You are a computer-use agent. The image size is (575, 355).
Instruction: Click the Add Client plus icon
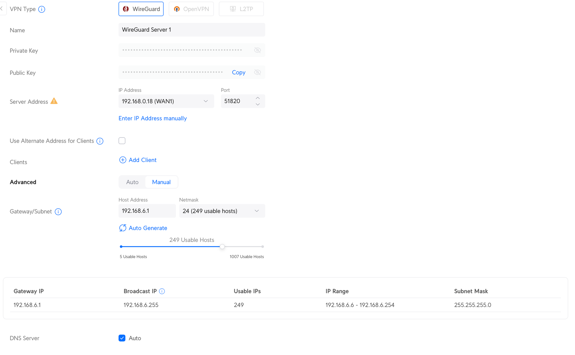[x=123, y=160]
